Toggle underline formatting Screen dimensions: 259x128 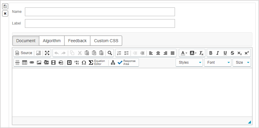pyautogui.click(x=225, y=53)
